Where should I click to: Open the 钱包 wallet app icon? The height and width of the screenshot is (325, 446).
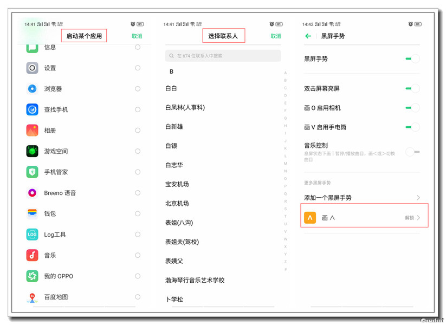click(34, 213)
